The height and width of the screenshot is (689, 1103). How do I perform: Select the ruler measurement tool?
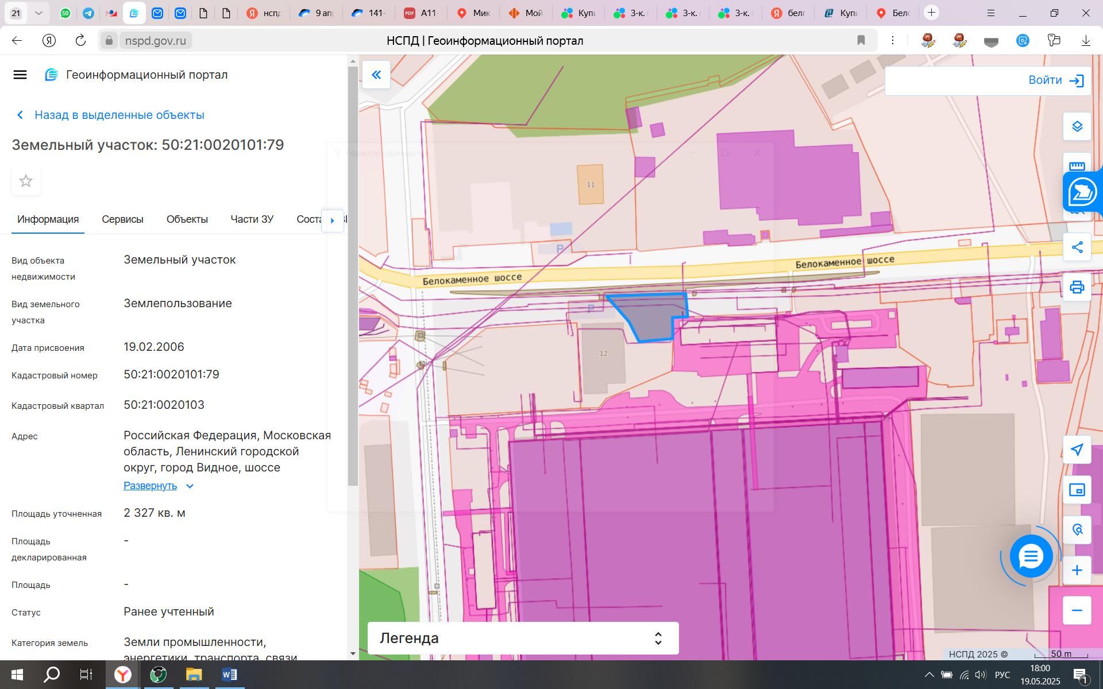click(1077, 165)
